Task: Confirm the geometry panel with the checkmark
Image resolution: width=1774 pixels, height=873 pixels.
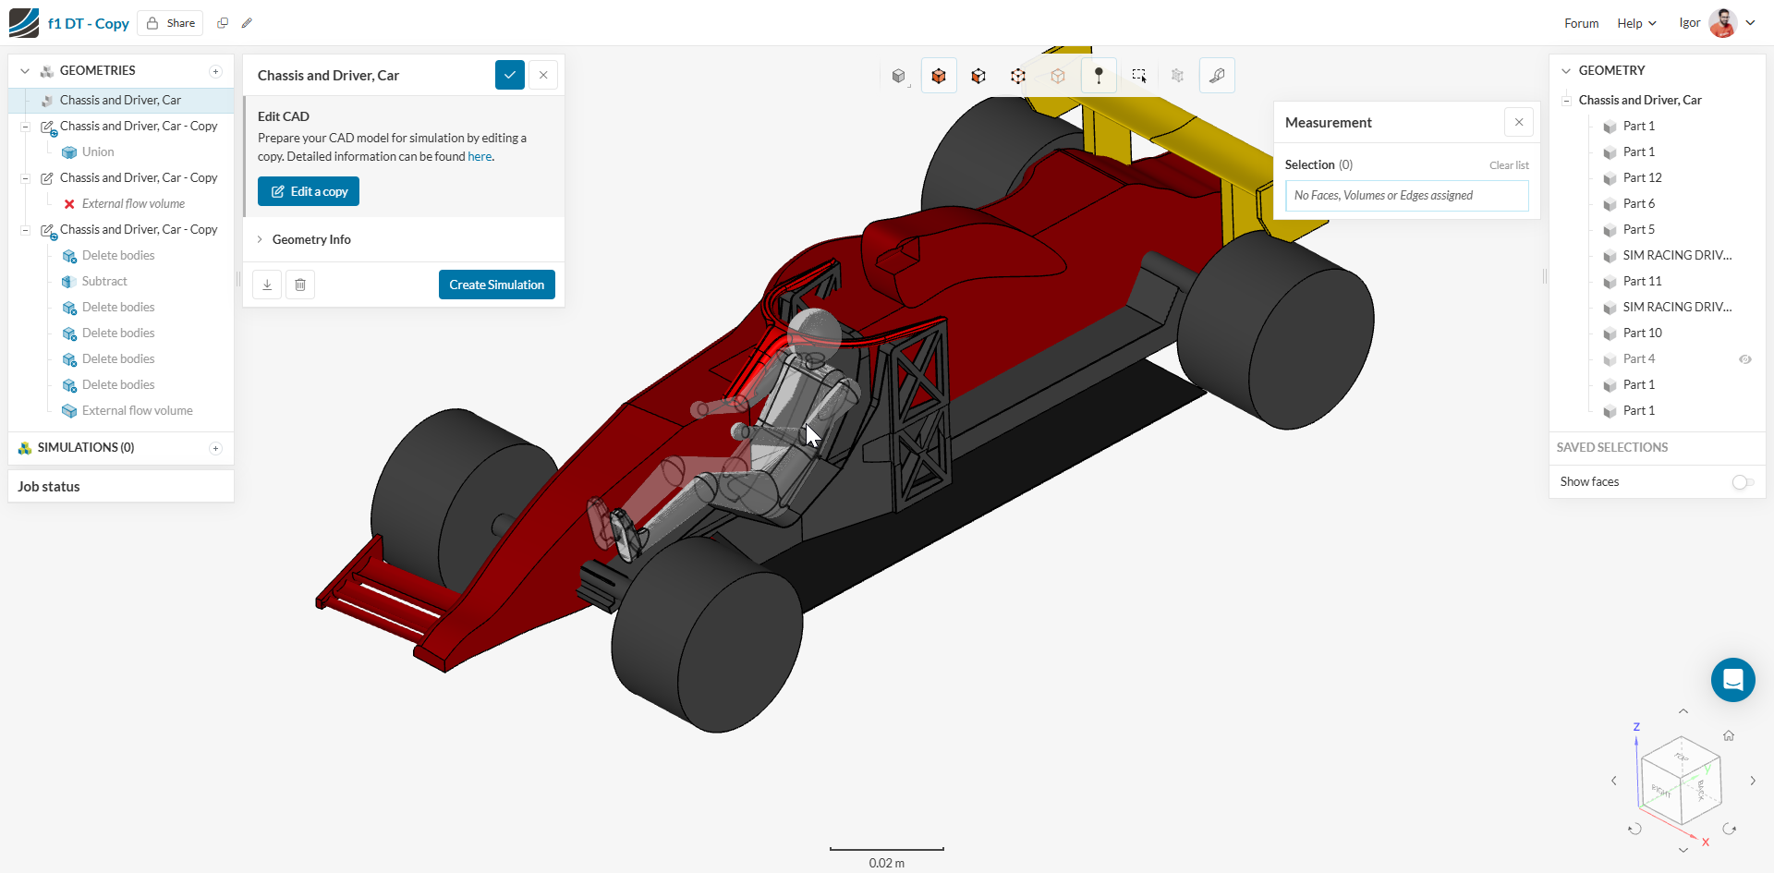Action: (510, 75)
